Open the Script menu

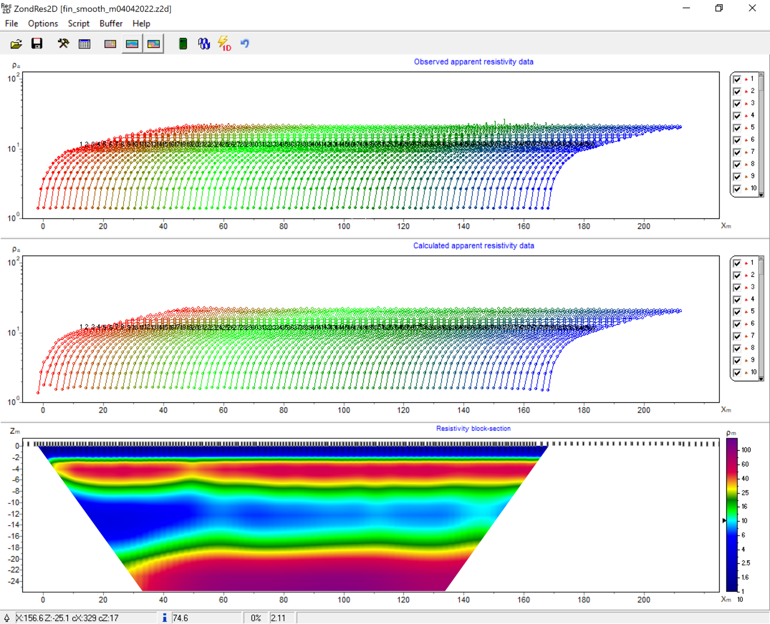tap(79, 24)
